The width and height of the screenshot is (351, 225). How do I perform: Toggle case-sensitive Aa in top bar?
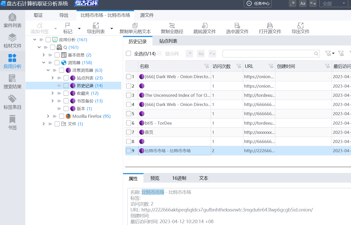click(x=303, y=4)
